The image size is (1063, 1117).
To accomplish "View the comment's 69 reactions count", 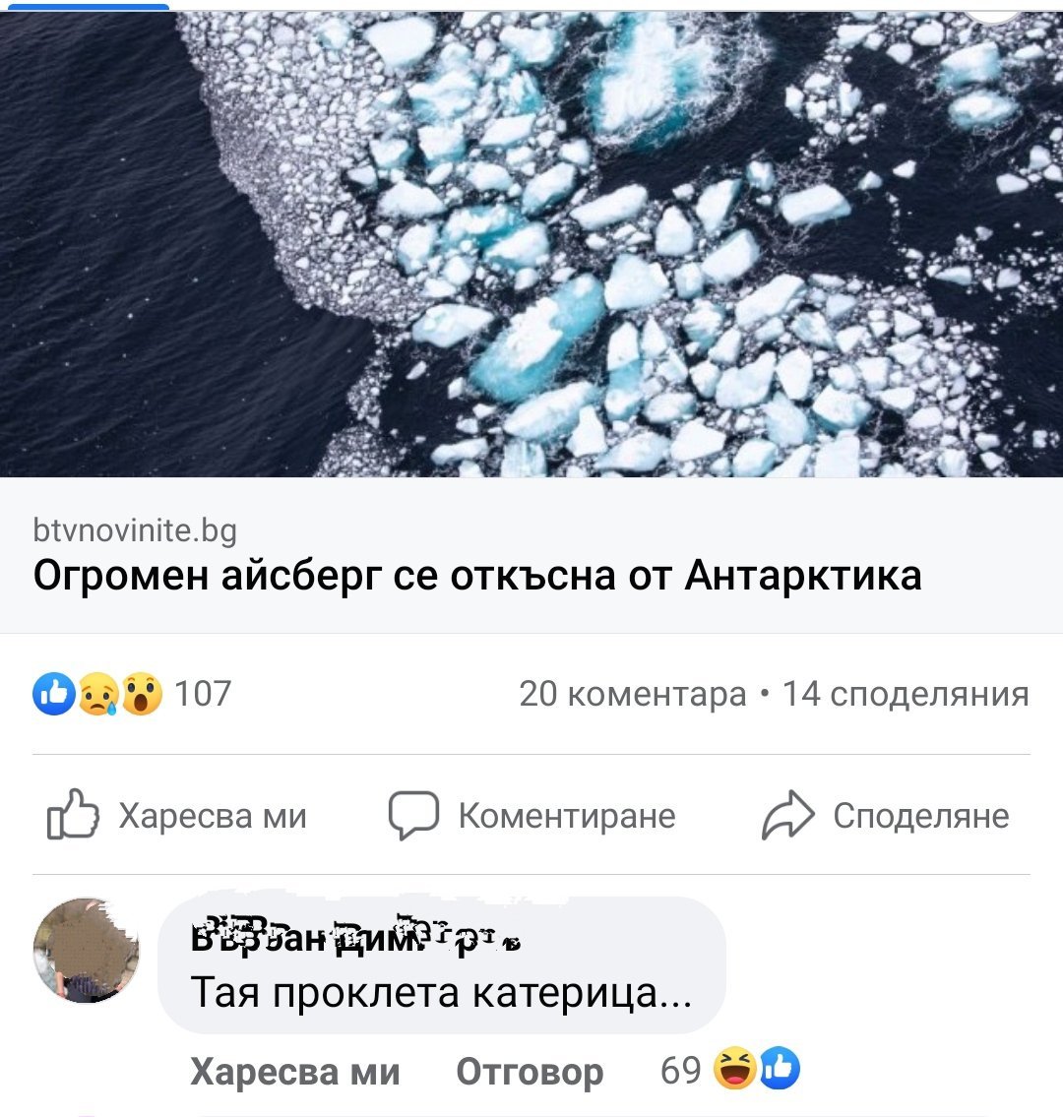I will tap(681, 1070).
